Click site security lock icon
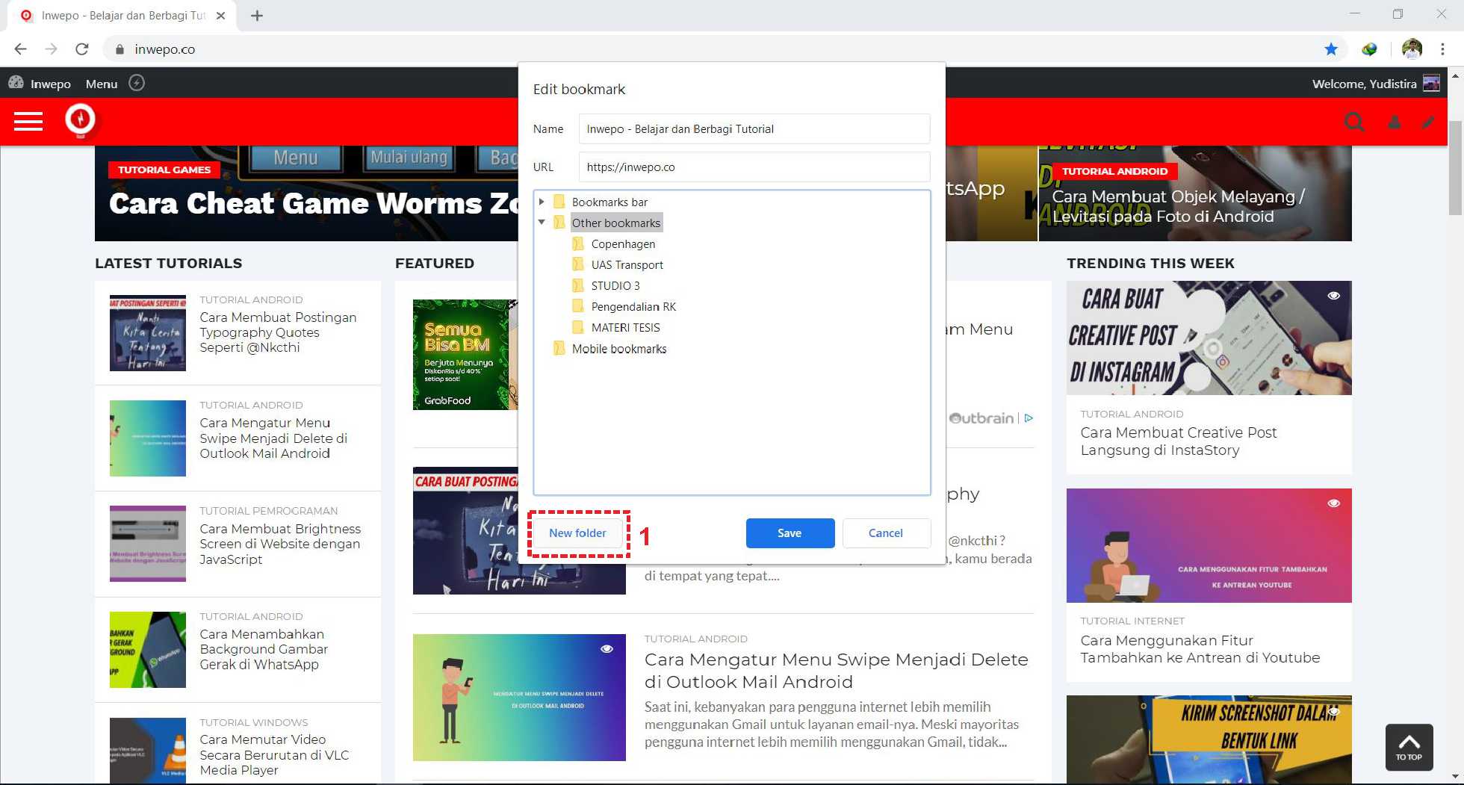 pos(119,49)
